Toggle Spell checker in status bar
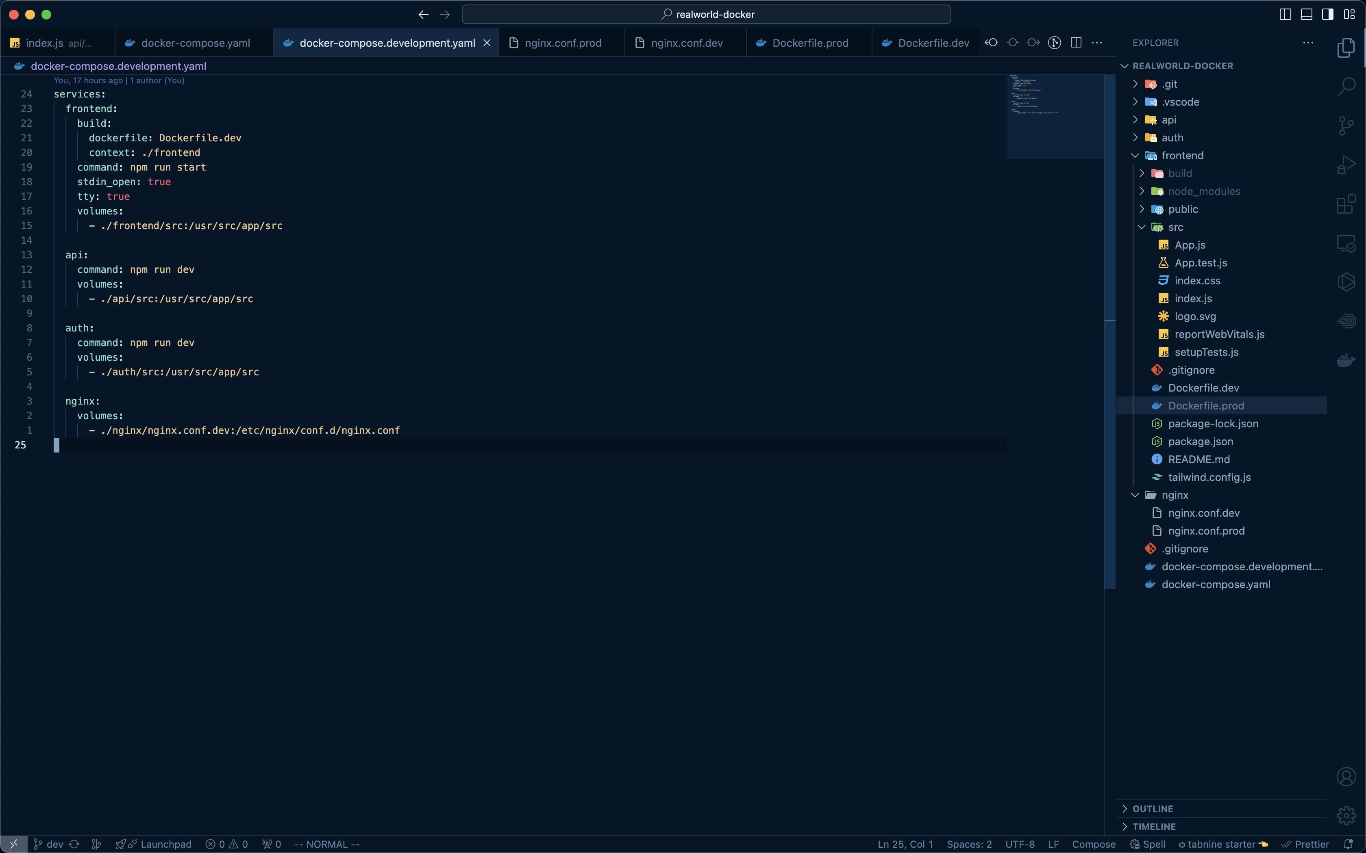The image size is (1366, 853). click(1148, 844)
